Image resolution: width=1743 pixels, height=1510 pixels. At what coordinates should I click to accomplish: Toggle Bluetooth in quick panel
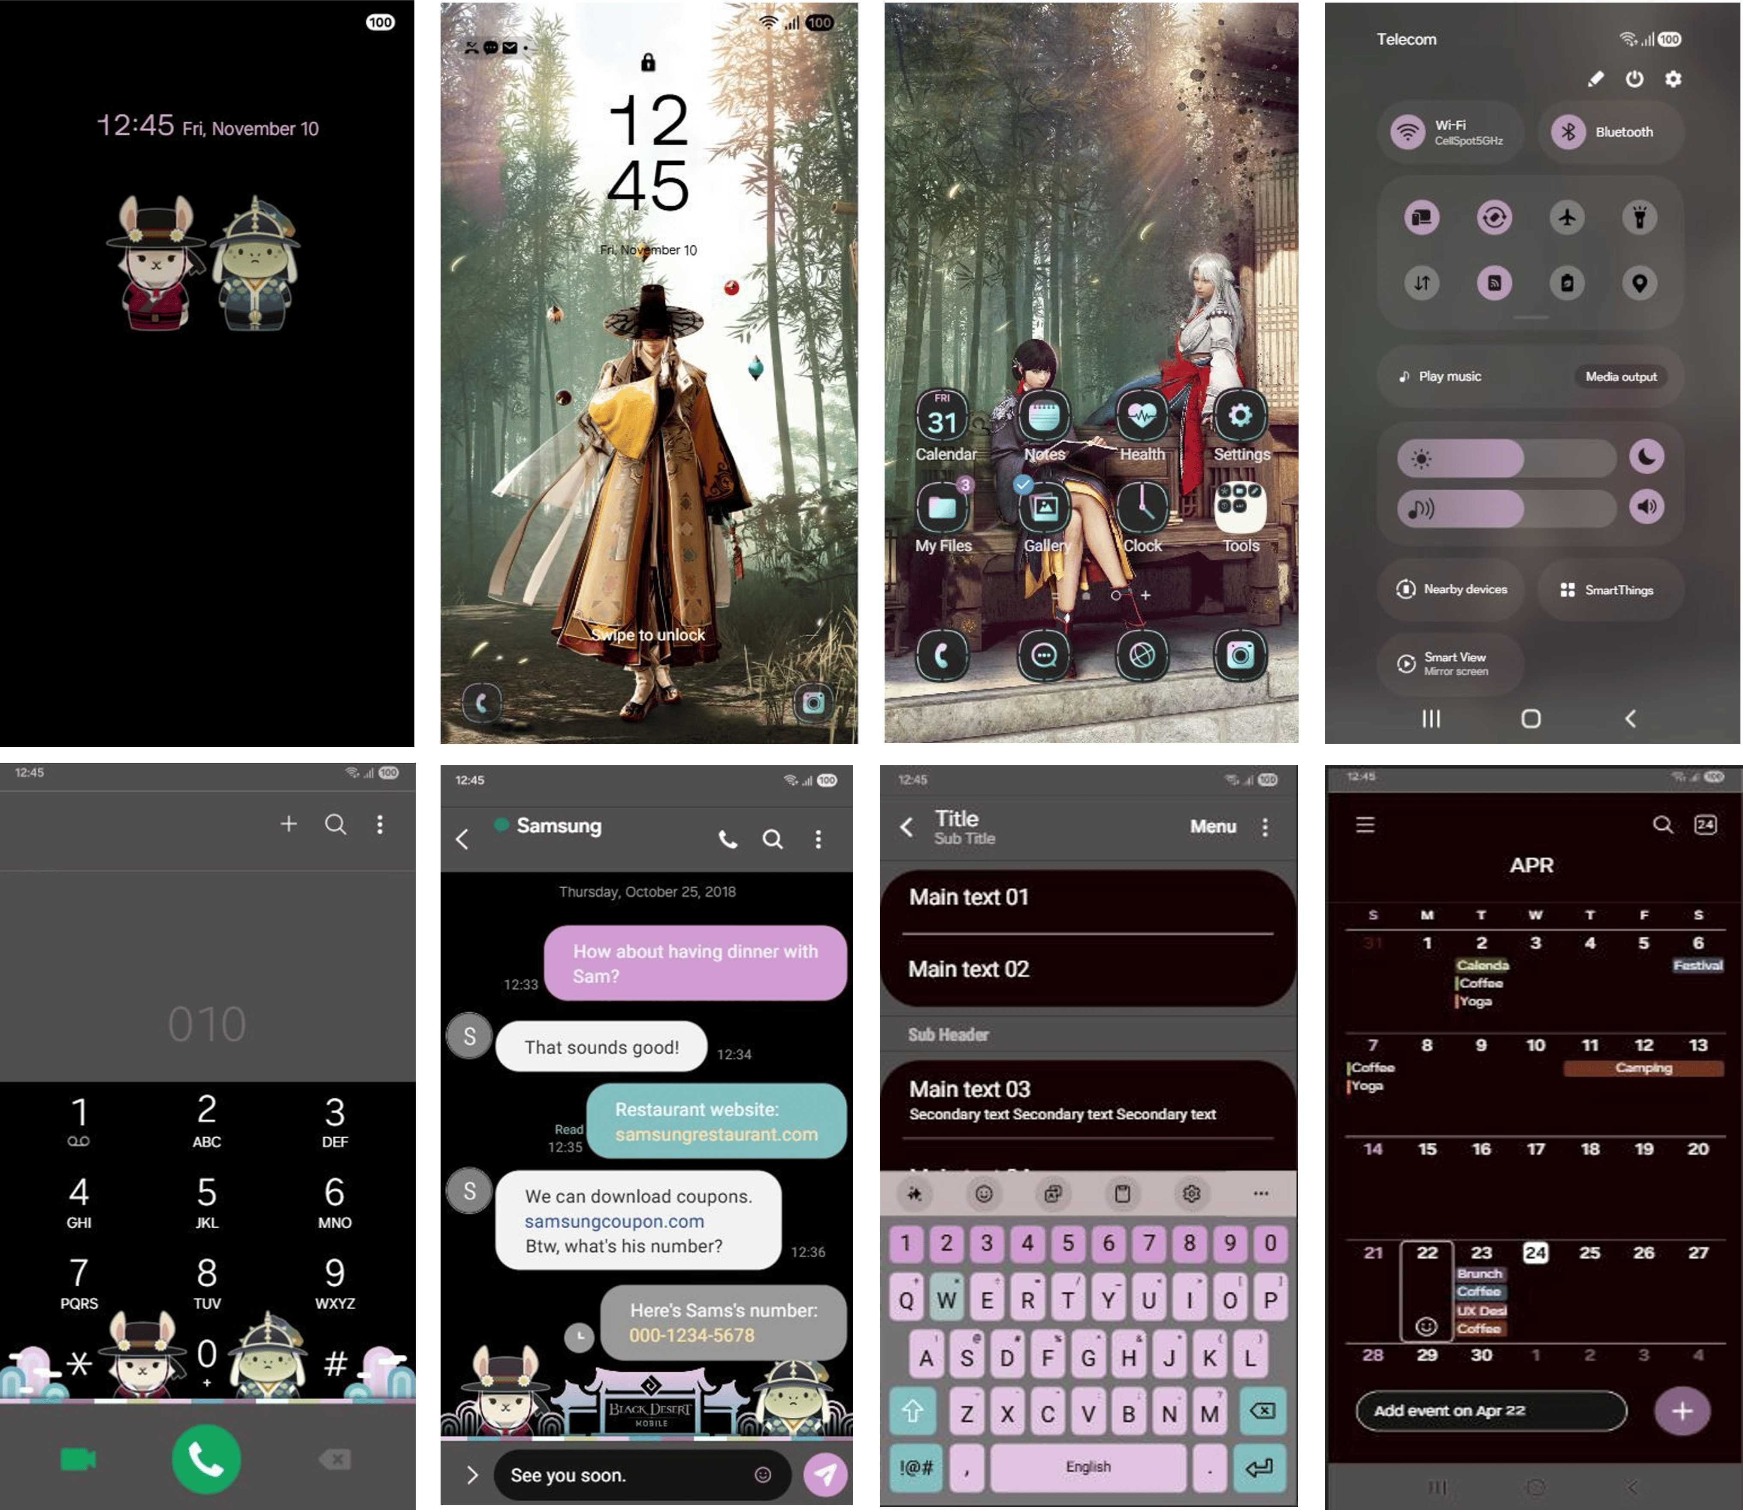click(1568, 131)
